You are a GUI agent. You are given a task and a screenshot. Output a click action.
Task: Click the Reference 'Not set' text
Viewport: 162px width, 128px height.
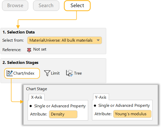pos(40,49)
